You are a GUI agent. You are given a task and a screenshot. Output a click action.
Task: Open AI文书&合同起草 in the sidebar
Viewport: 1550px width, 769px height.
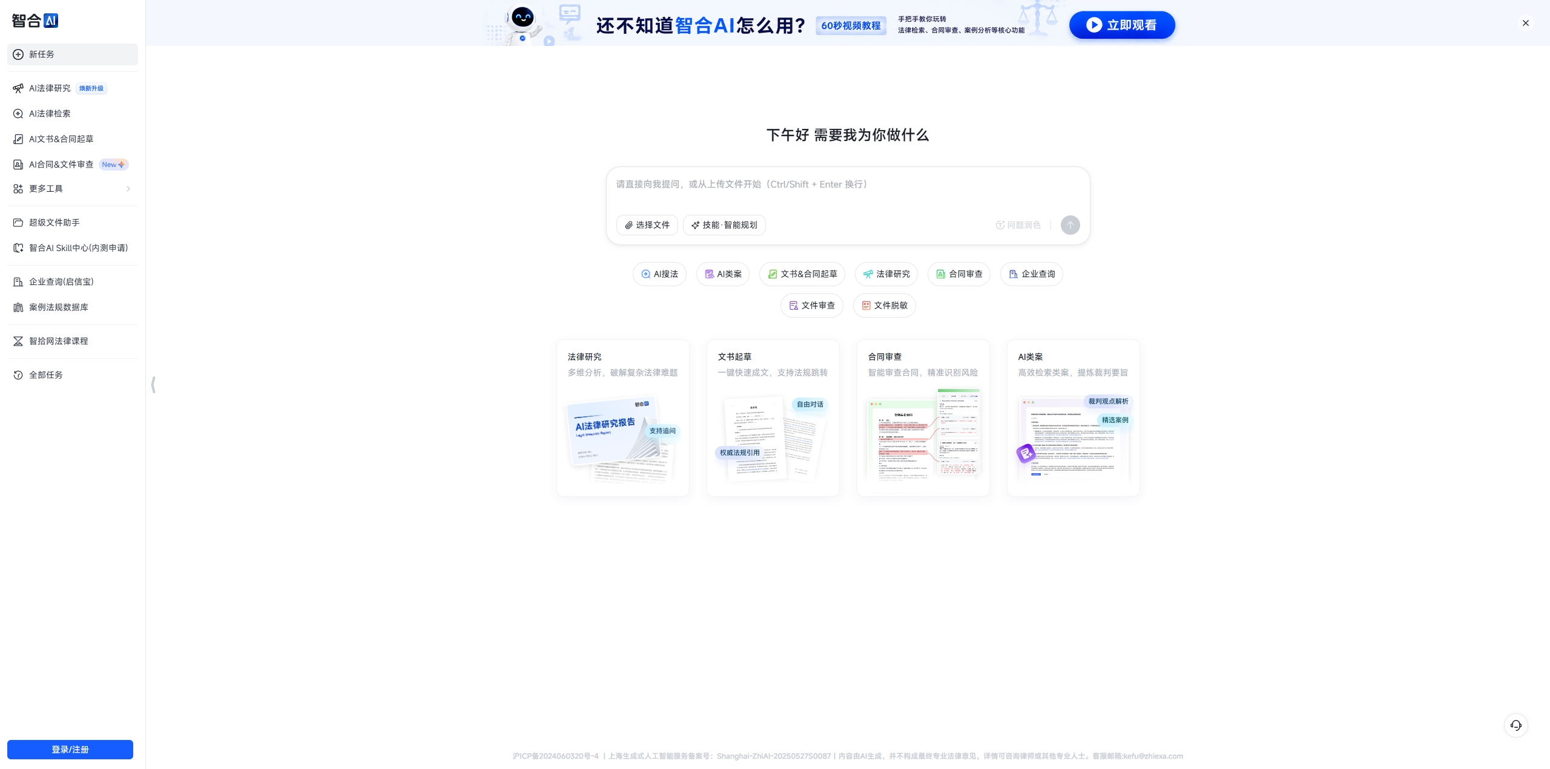pyautogui.click(x=73, y=139)
